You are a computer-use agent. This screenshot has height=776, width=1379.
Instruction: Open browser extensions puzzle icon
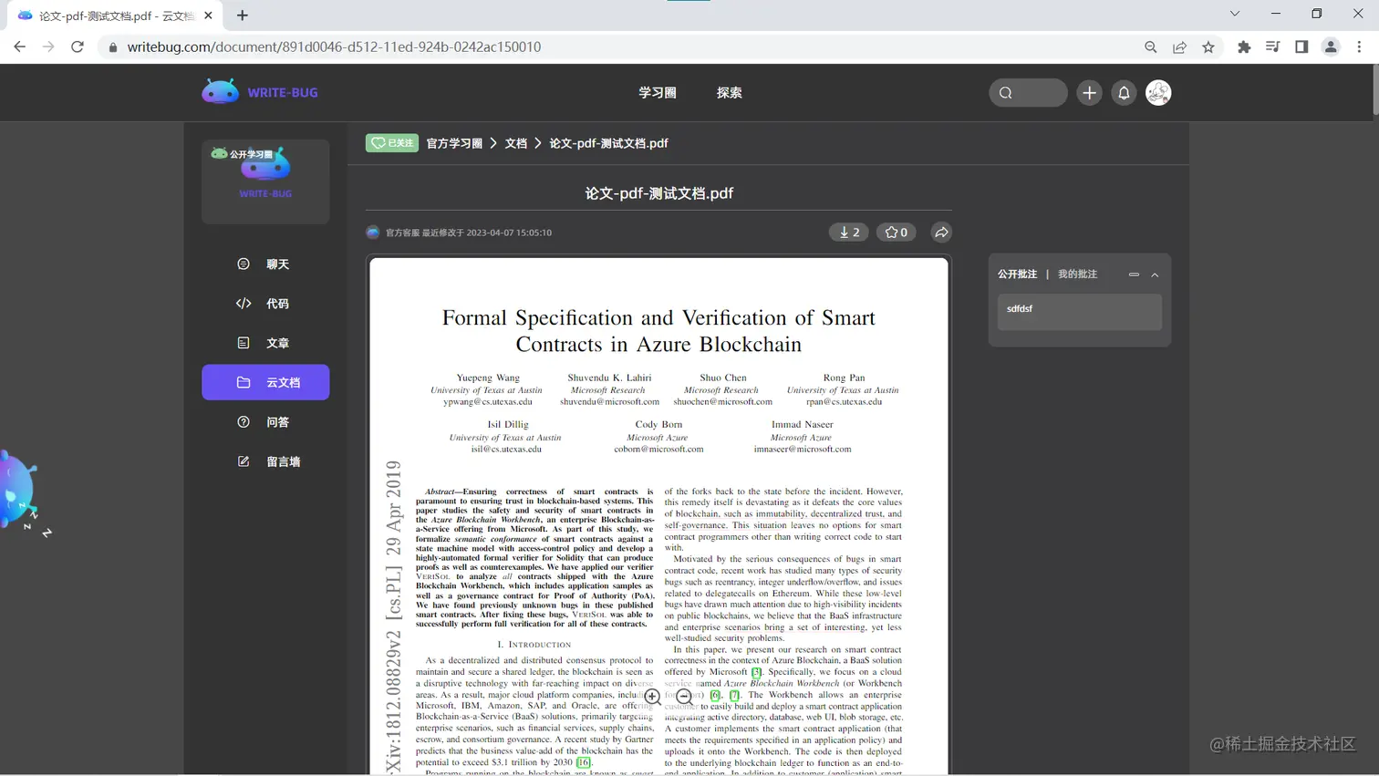pos(1244,47)
